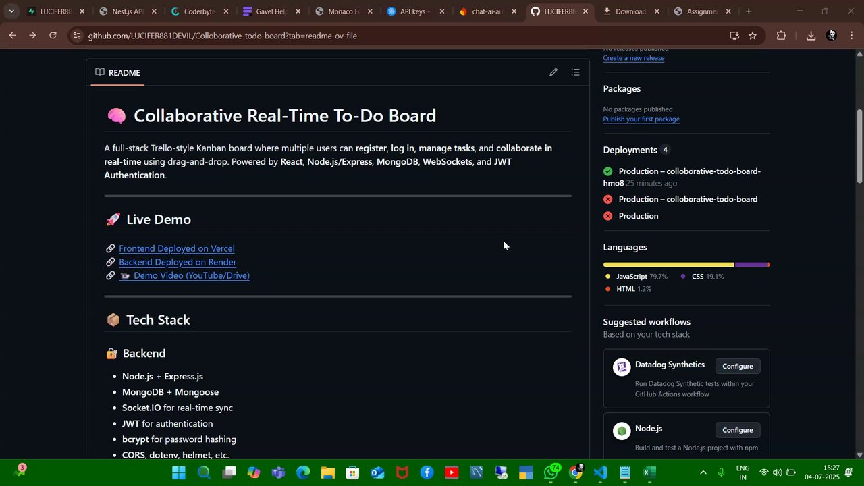Bookmark this page with the star icon
The image size is (864, 486).
(x=753, y=36)
